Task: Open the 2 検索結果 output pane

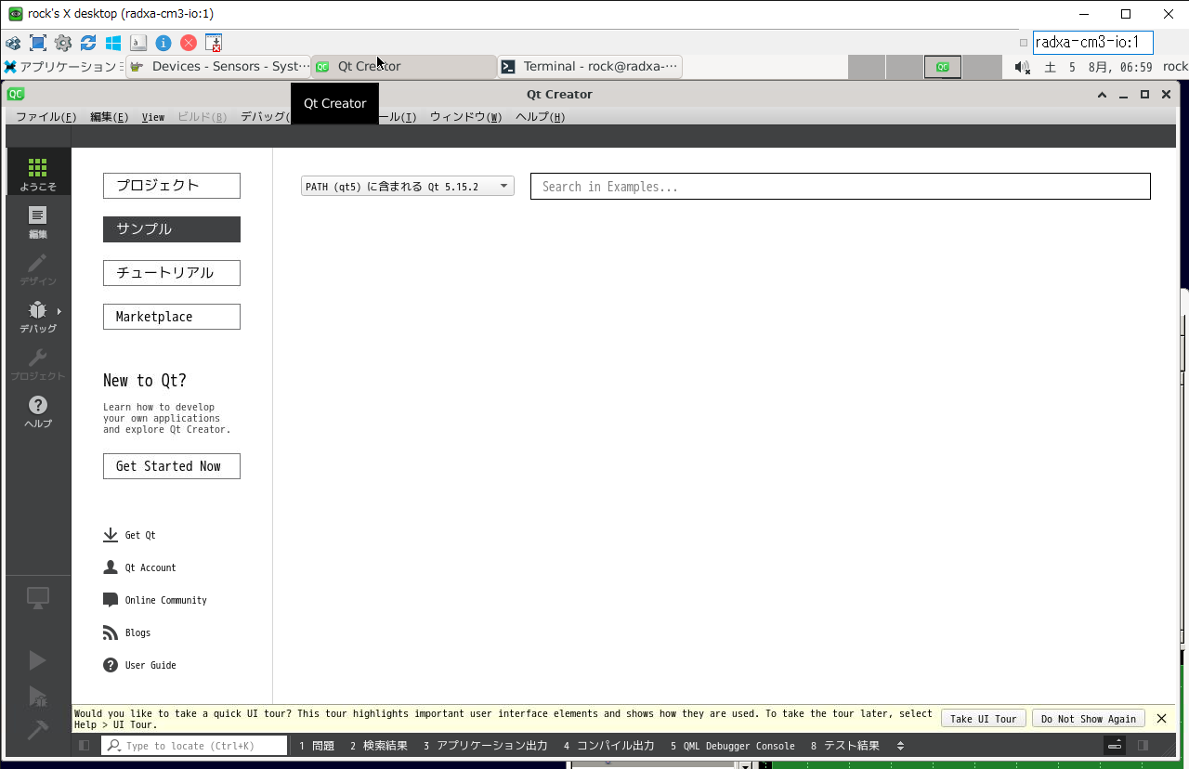Action: (x=379, y=746)
